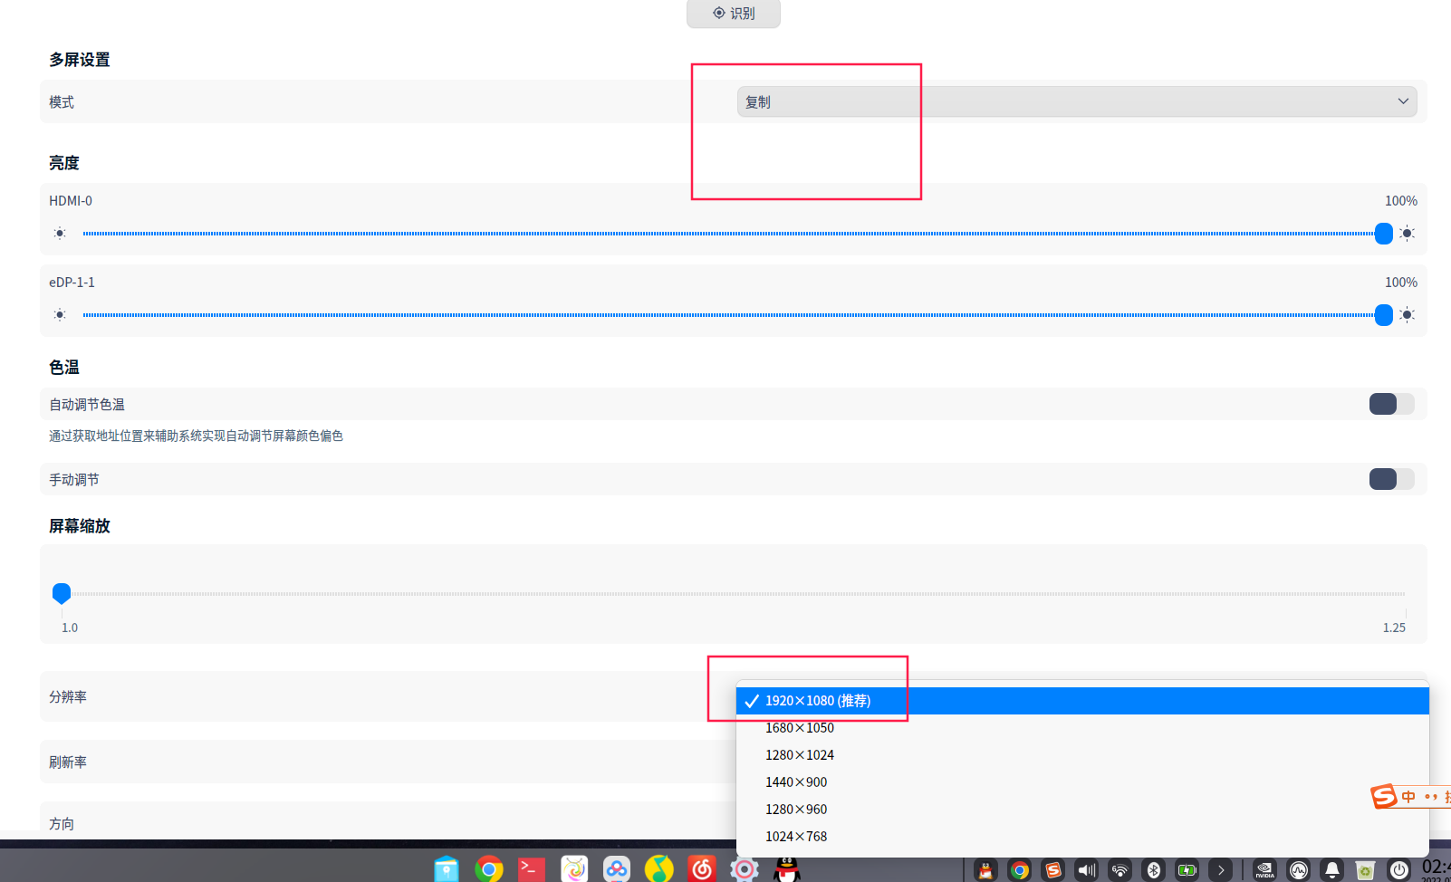Image resolution: width=1451 pixels, height=882 pixels.
Task: Click the 100% value in the HDMI-0 row
Action: point(1401,201)
